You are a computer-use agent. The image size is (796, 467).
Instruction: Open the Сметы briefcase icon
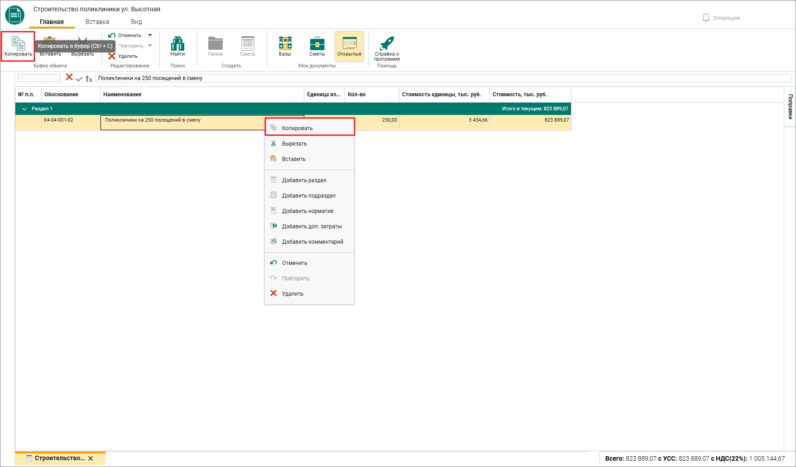317,43
